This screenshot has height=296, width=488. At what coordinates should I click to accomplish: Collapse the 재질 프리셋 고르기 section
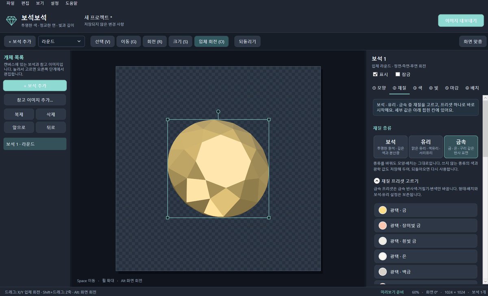point(377,181)
